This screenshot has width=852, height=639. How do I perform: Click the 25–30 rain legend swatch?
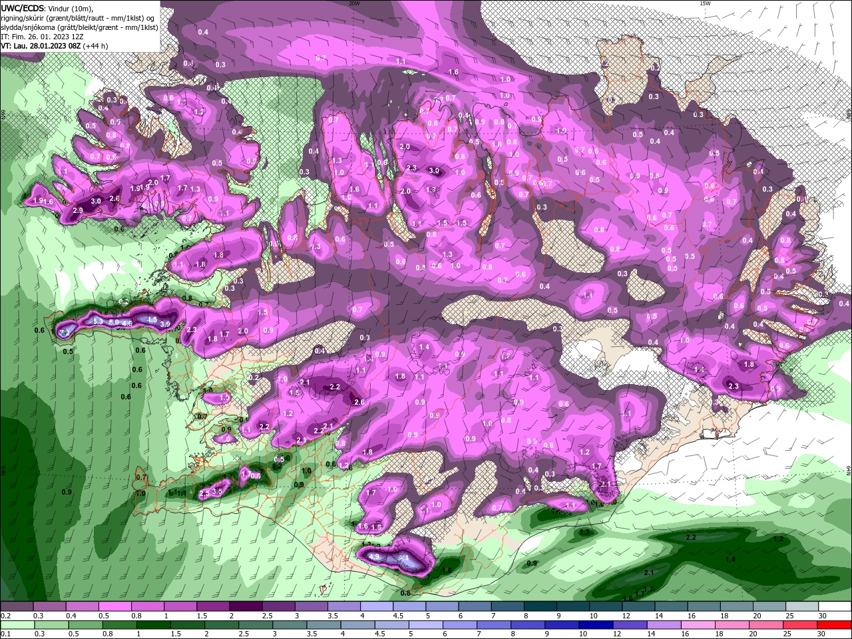coord(801,625)
